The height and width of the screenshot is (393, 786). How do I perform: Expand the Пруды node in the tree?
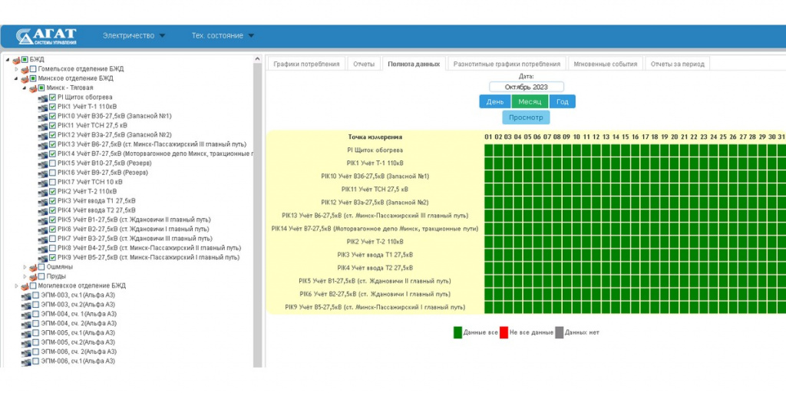click(x=25, y=276)
